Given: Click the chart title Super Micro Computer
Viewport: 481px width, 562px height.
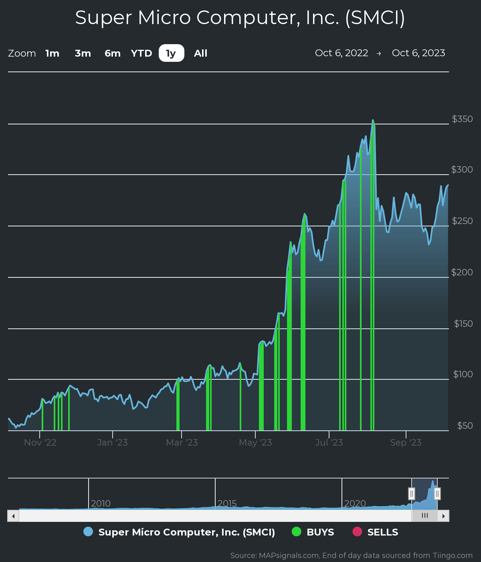Looking at the screenshot, I should (x=240, y=18).
